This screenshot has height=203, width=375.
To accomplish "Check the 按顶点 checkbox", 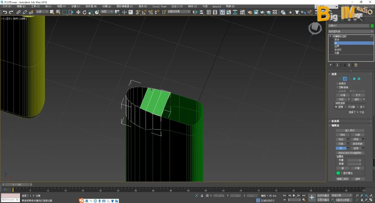I will pyautogui.click(x=337, y=83).
